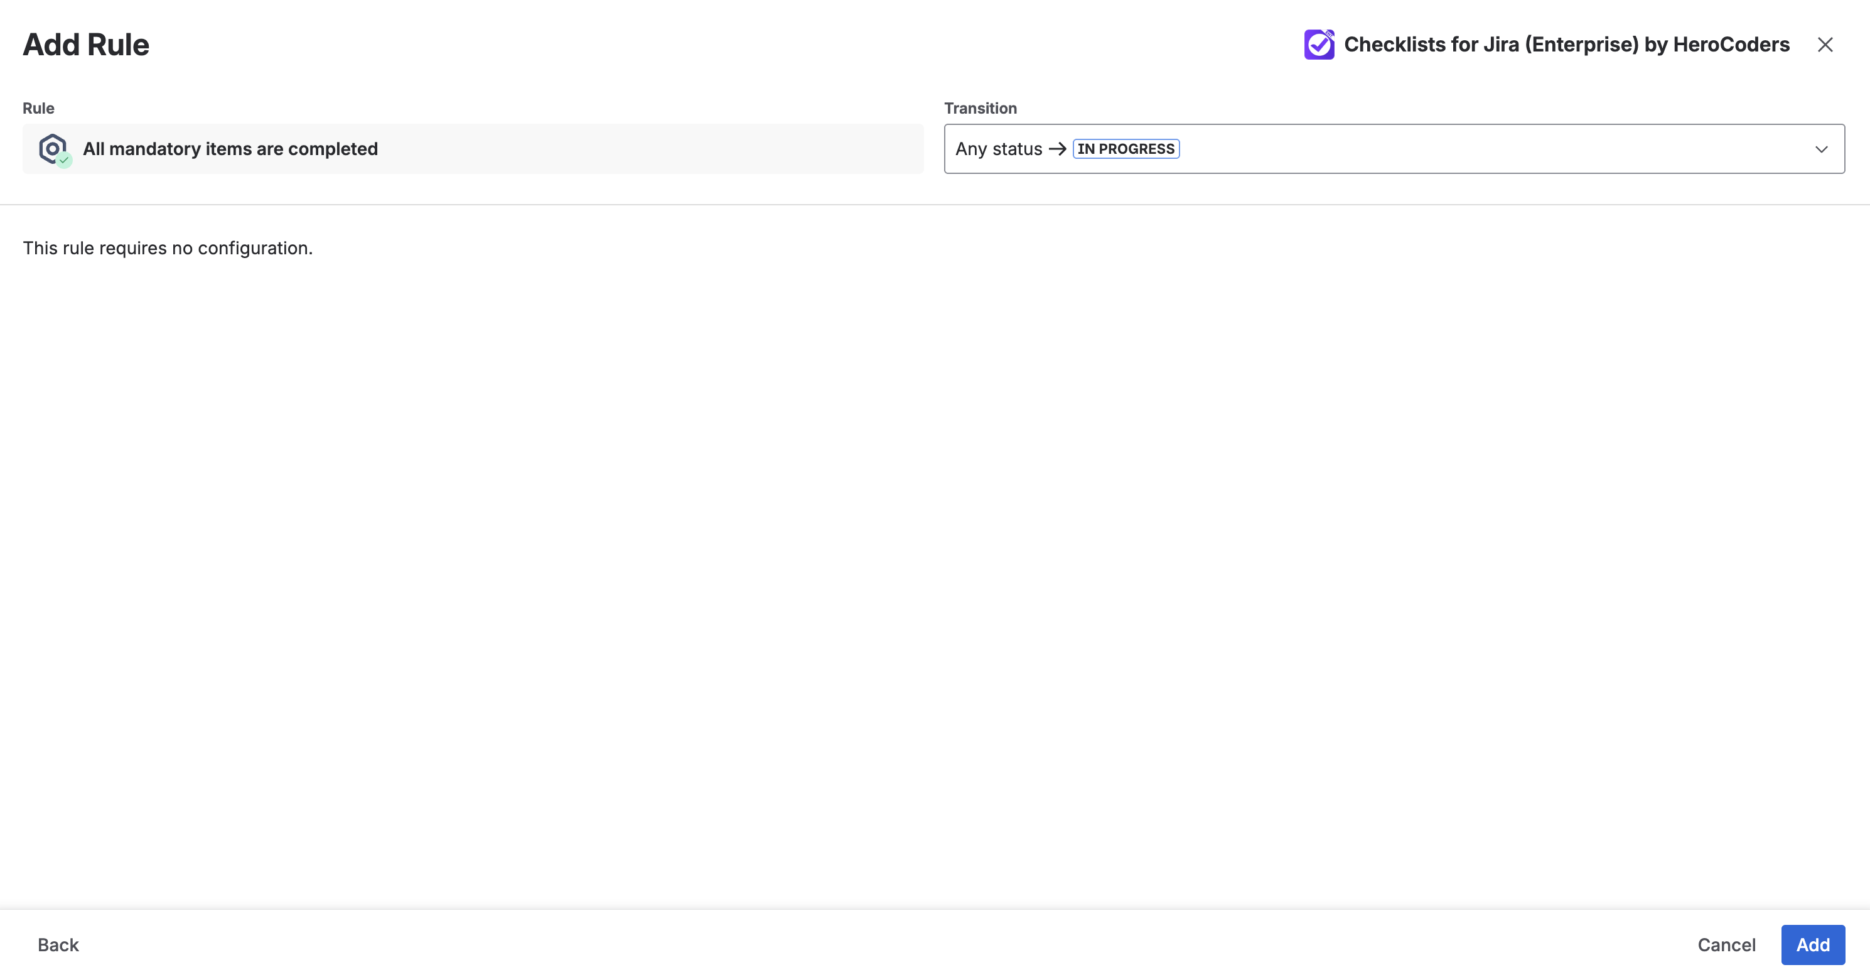Click the rule requires no configuration message
The image size is (1870, 977).
click(168, 247)
